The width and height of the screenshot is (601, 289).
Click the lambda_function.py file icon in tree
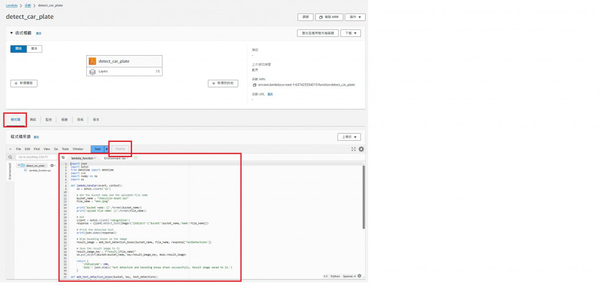[x=25, y=171]
